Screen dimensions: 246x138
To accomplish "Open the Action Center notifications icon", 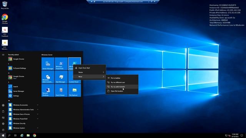I will pos(242,135).
